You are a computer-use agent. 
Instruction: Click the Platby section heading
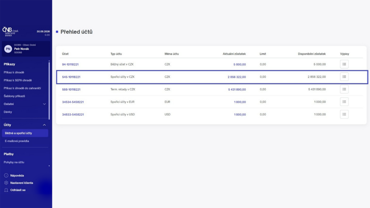pyautogui.click(x=9, y=154)
